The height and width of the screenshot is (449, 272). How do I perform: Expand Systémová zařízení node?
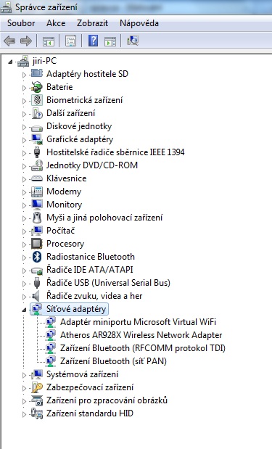[24, 375]
